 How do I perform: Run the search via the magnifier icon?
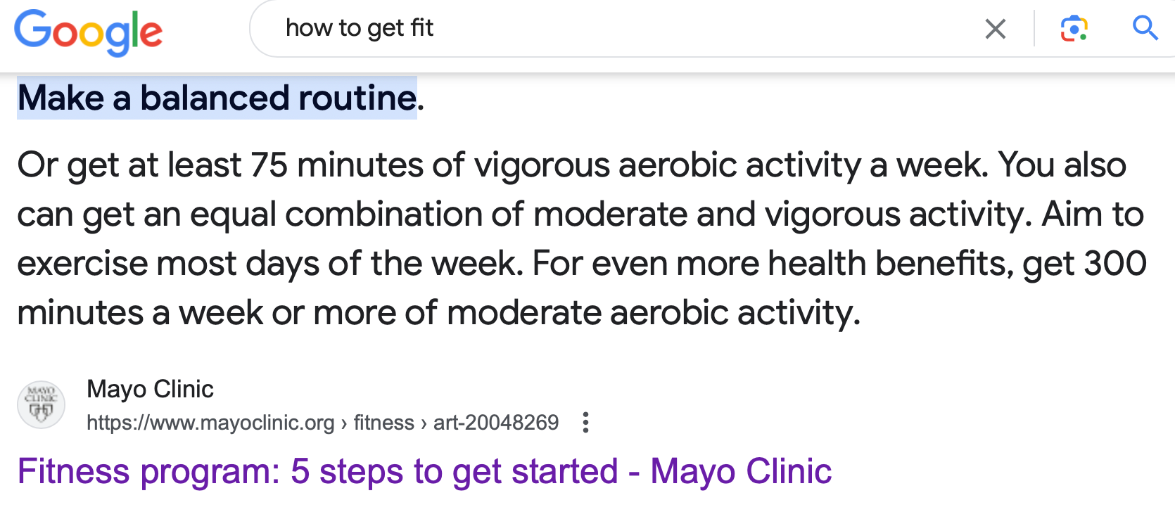coord(1145,28)
